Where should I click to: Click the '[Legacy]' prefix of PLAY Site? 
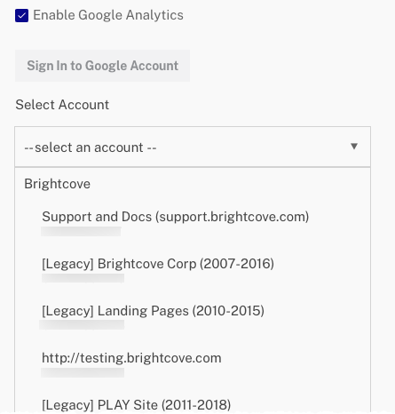coord(67,405)
